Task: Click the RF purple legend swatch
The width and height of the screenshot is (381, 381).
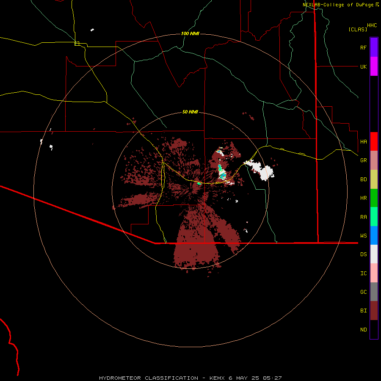Action: tap(374, 47)
